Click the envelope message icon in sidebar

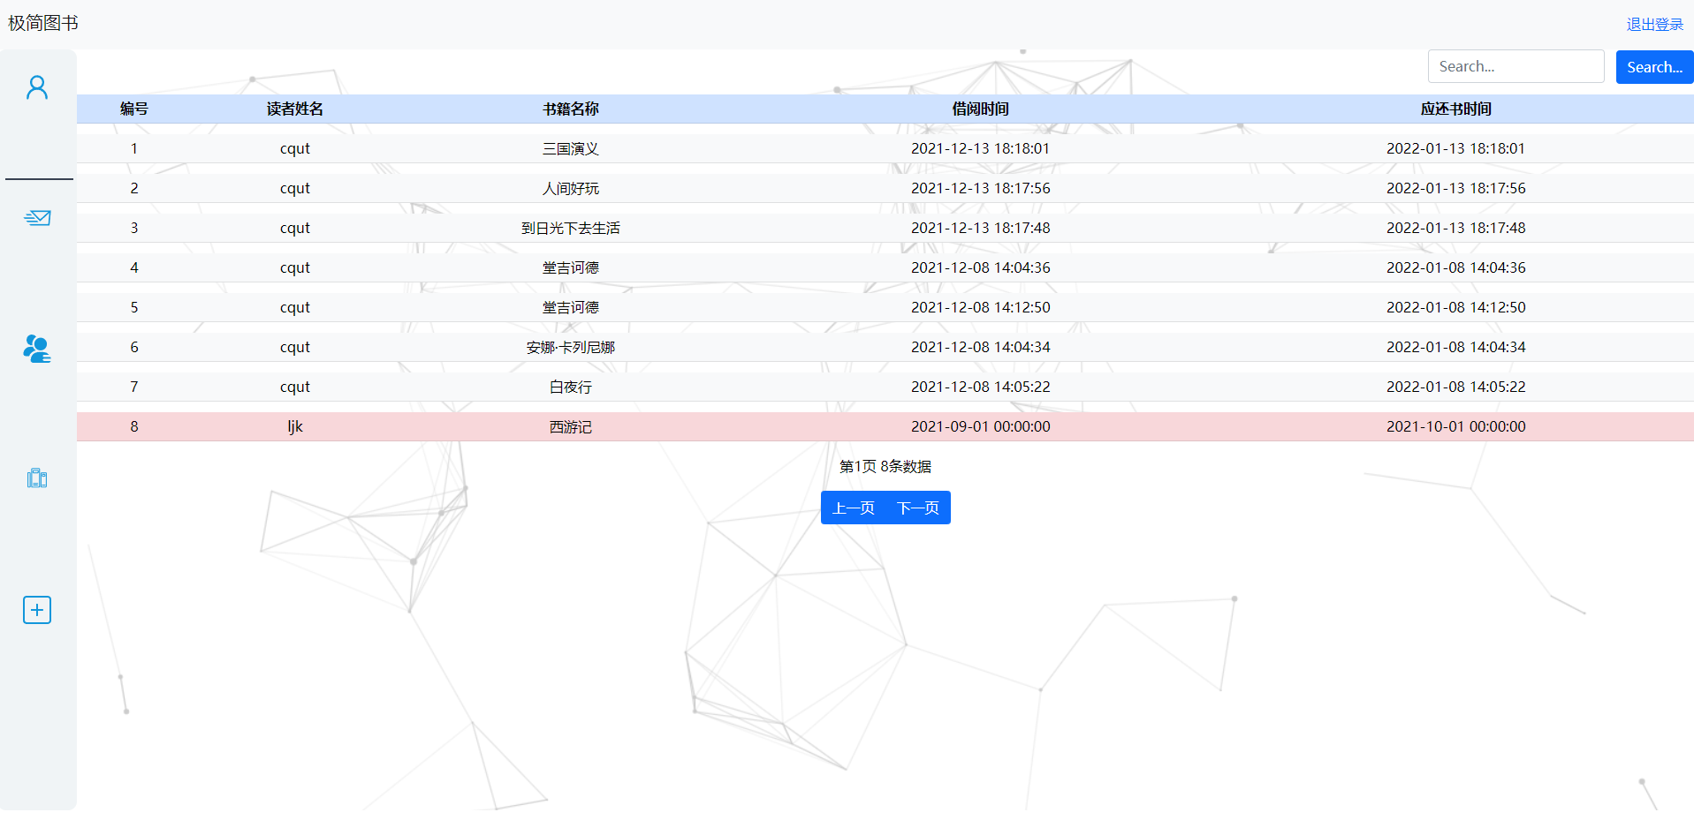pyautogui.click(x=37, y=217)
